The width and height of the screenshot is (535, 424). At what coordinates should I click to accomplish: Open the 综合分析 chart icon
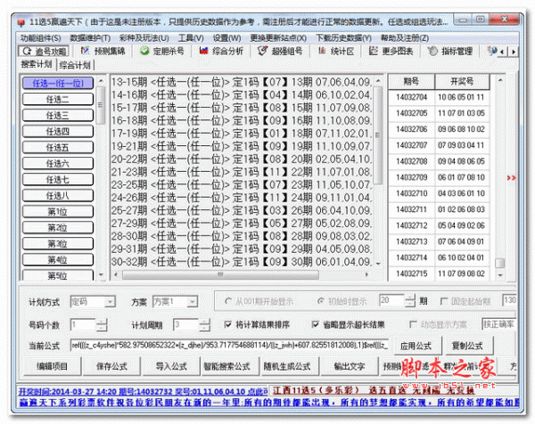tap(203, 51)
